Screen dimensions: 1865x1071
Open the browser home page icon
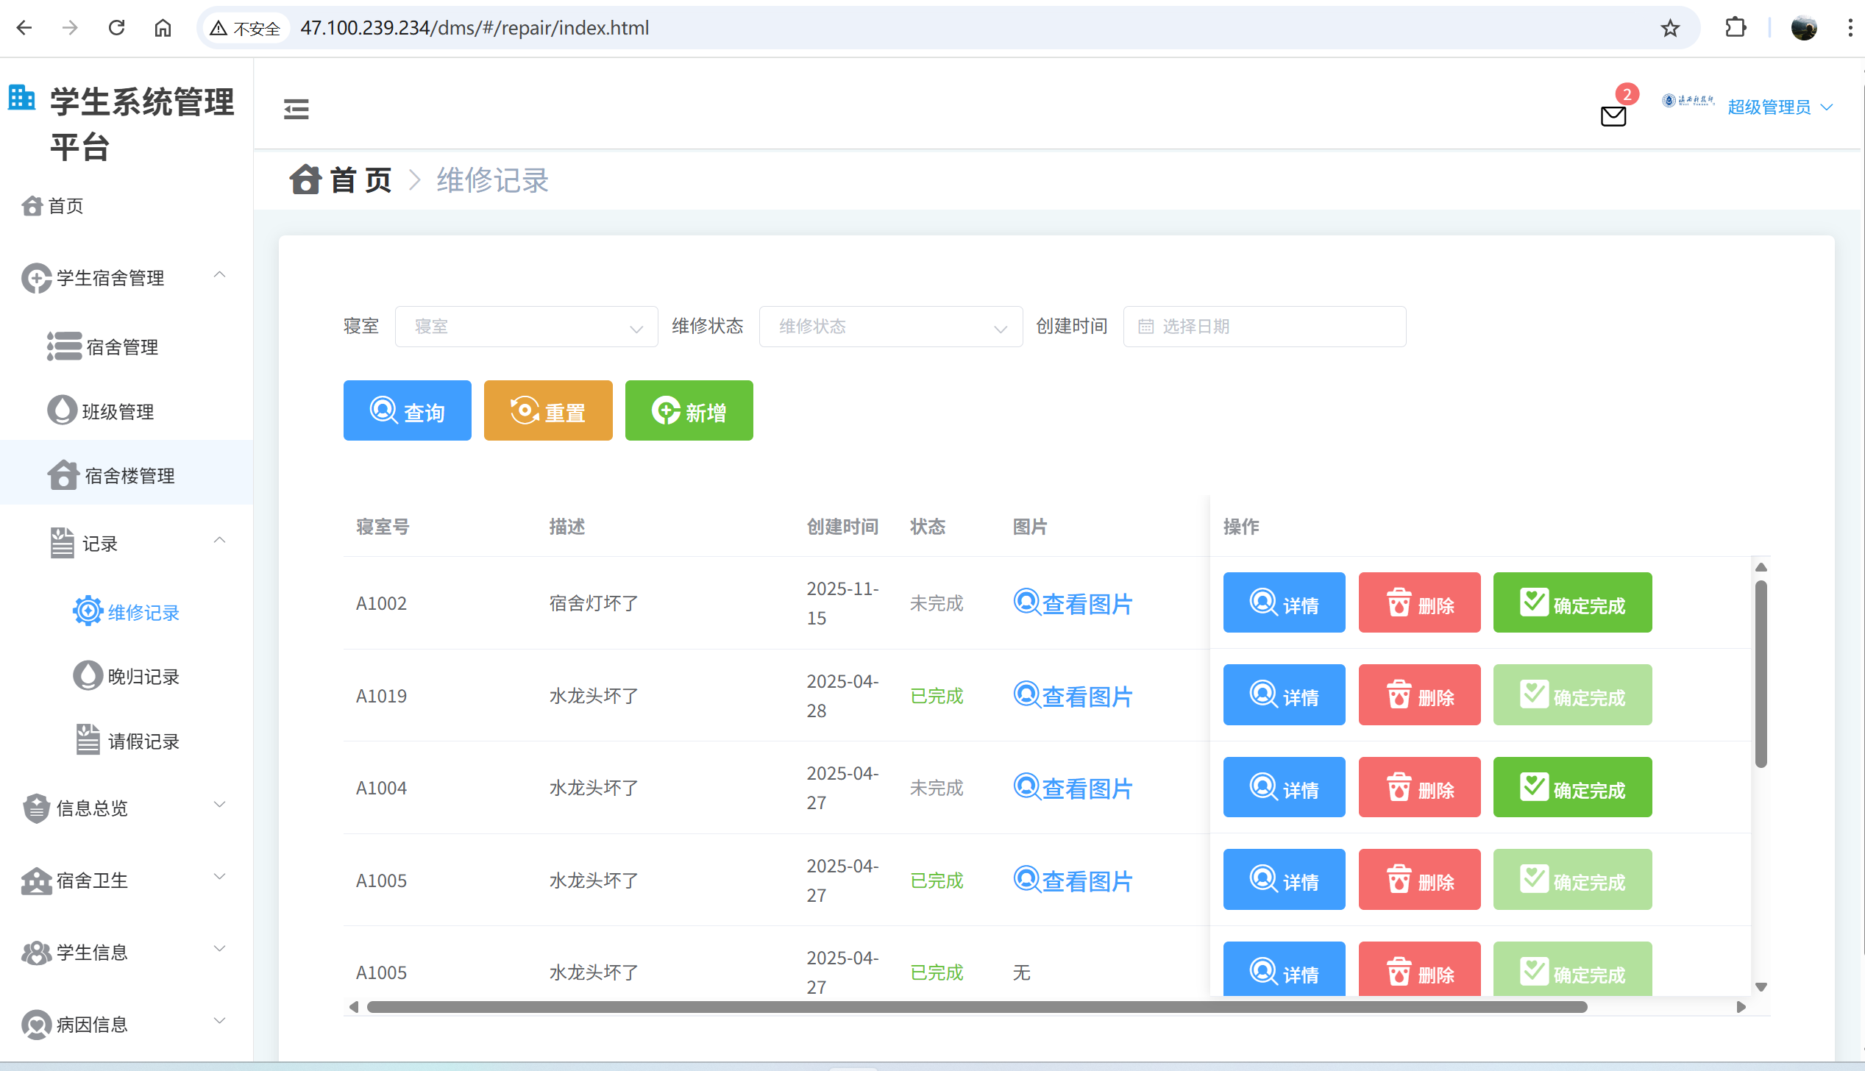[163, 28]
